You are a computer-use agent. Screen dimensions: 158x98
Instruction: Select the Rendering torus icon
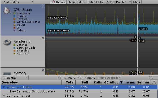(x=7, y=43)
